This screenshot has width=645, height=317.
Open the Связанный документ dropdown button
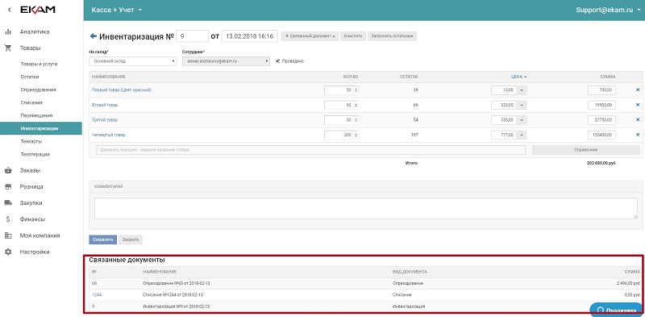(310, 36)
